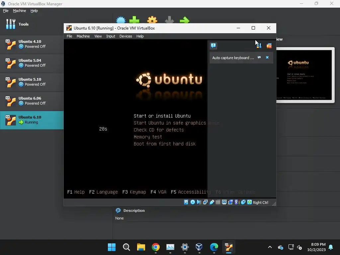Click the USB devices status icon
This screenshot has height=255, width=340.
click(212, 202)
